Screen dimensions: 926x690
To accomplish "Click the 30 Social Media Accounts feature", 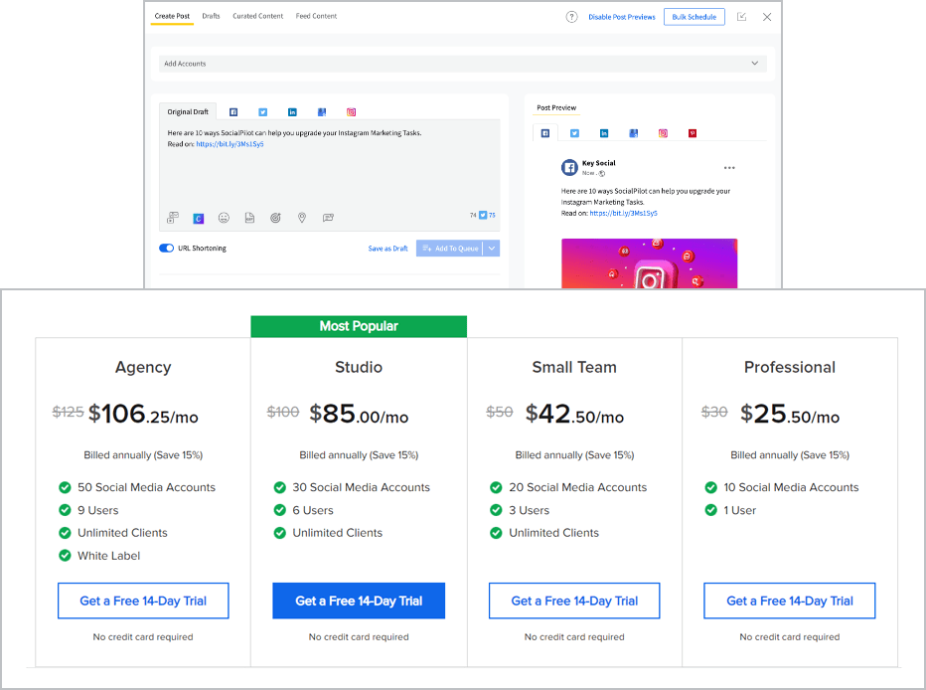I will pyautogui.click(x=362, y=487).
